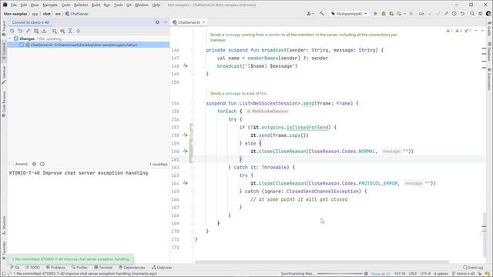The height and width of the screenshot is (277, 493).
Task: Fold the forEach block at line 155
Action: click(193, 112)
